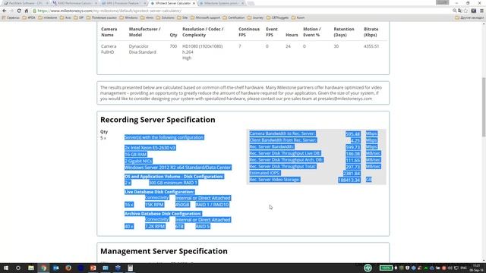Image resolution: width=486 pixels, height=273 pixels.
Task: Open the 4PDA bookmark folder
Action: (29, 17)
